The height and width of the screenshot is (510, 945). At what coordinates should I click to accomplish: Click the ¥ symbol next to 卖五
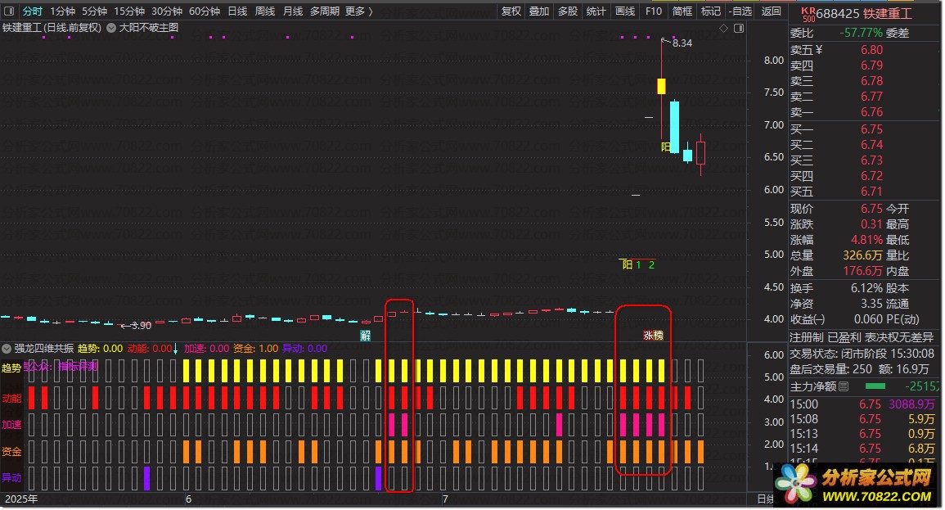click(x=818, y=50)
